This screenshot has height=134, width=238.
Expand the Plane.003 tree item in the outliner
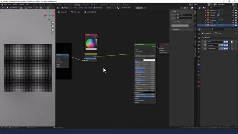[x=206, y=25]
